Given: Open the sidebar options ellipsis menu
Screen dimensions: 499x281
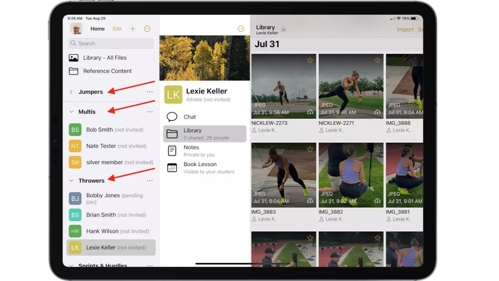Looking at the screenshot, I should [x=147, y=28].
